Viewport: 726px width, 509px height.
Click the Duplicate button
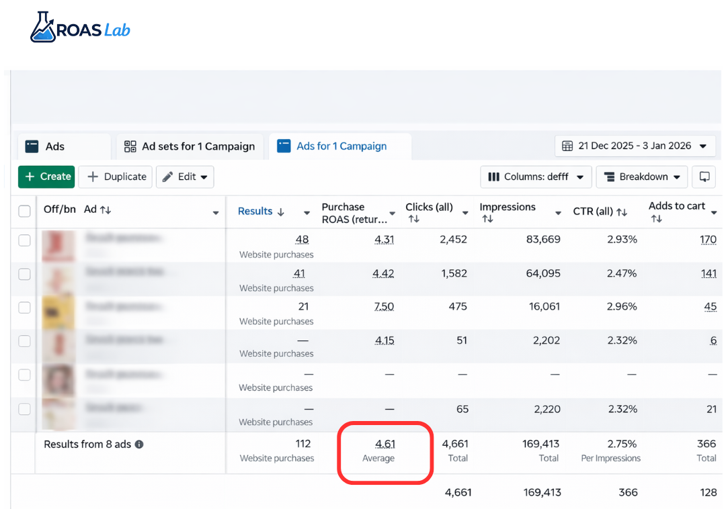pyautogui.click(x=116, y=177)
